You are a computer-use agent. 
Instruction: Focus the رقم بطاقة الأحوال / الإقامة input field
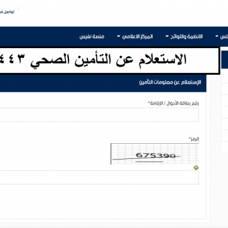click(x=99, y=115)
